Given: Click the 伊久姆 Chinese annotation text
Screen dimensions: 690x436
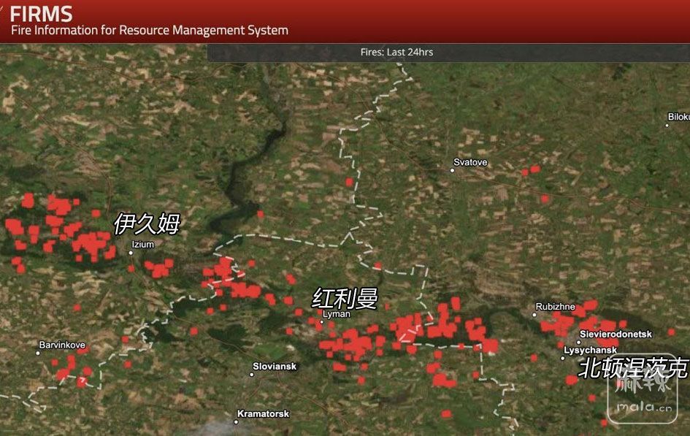Looking at the screenshot, I should pyautogui.click(x=146, y=224).
